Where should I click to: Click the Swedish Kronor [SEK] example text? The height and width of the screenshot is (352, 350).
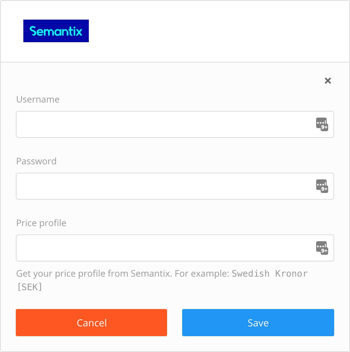click(270, 274)
